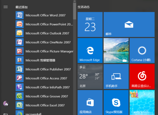
Task: Click the Microsoft 剪辑管理器 icon
Action: (20, 60)
